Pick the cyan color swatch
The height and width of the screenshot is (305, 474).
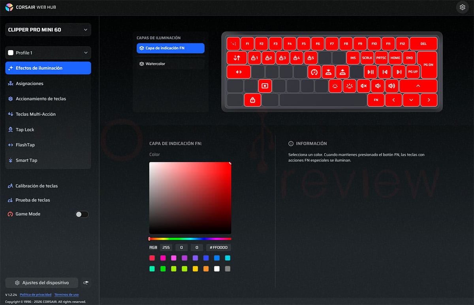point(228,258)
